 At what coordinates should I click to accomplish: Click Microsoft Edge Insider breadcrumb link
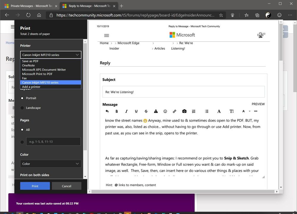(x=124, y=46)
